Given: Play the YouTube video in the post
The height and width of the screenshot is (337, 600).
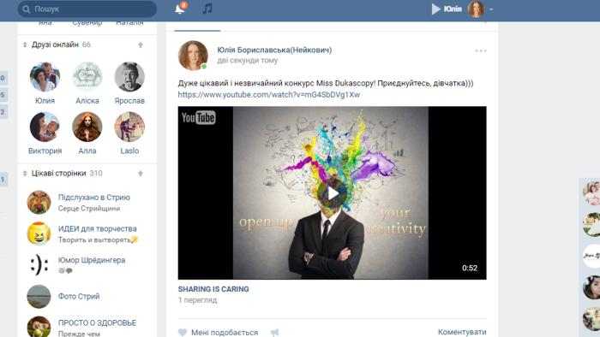Looking at the screenshot, I should [333, 193].
